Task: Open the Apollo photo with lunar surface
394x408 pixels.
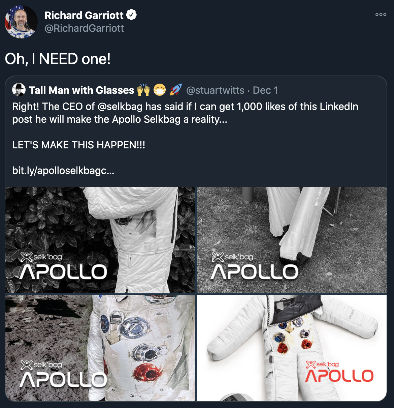Action: click(x=100, y=348)
